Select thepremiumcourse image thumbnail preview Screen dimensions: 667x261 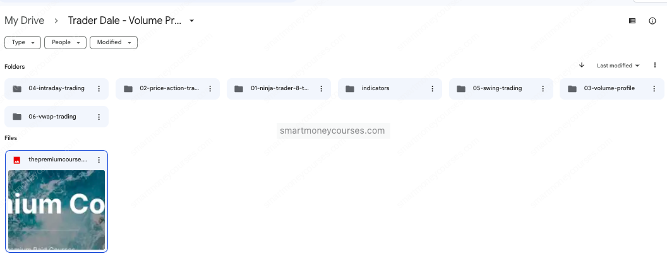tap(56, 209)
